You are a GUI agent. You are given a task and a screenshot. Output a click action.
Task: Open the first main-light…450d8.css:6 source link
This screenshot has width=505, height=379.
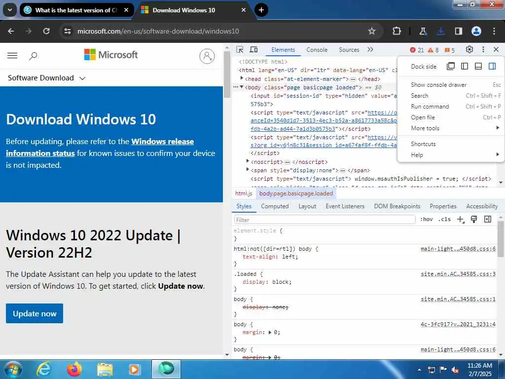pyautogui.click(x=458, y=249)
